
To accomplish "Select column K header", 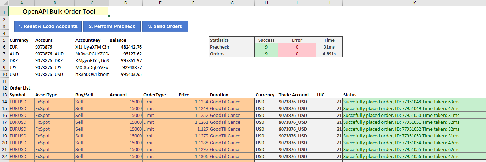I will [414, 3].
